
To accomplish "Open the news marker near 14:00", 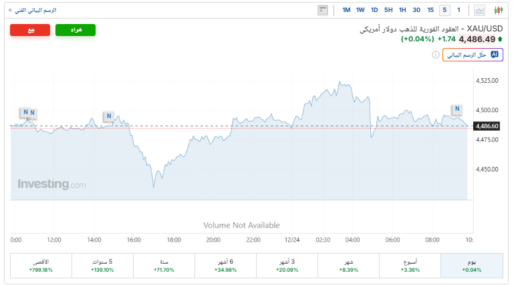I will pos(108,117).
